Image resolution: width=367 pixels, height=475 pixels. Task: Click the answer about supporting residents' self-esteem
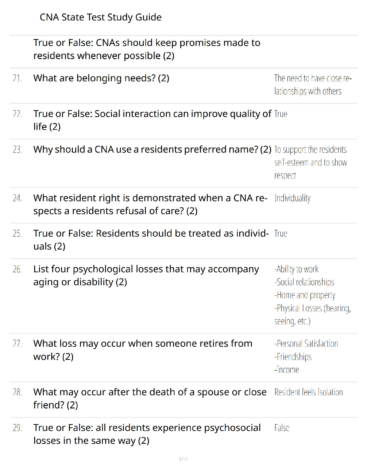(x=311, y=163)
